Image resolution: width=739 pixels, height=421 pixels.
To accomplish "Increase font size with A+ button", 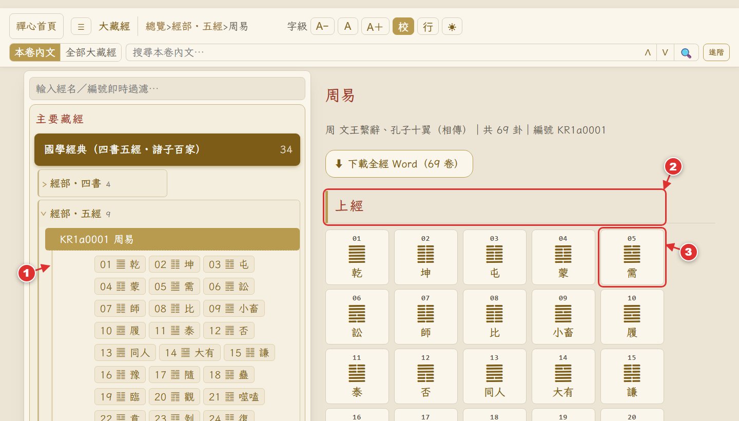I will pyautogui.click(x=375, y=26).
